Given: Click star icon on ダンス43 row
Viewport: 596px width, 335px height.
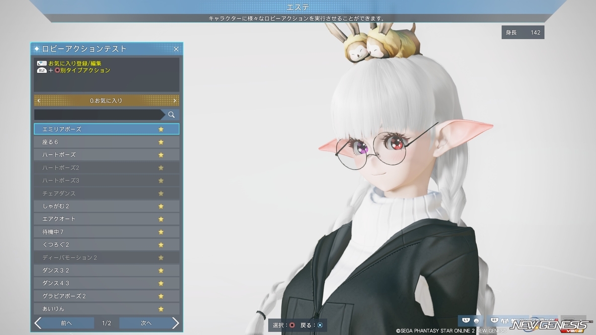Looking at the screenshot, I should point(161,283).
